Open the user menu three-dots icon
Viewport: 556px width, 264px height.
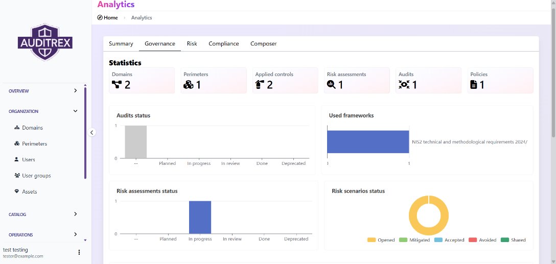tap(79, 252)
